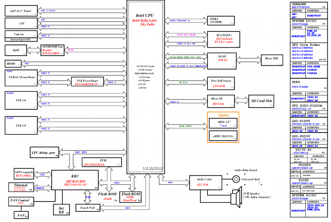Click the GPIO expander MCP23008T block
This screenshot has height=222, width=331.
coord(24,174)
